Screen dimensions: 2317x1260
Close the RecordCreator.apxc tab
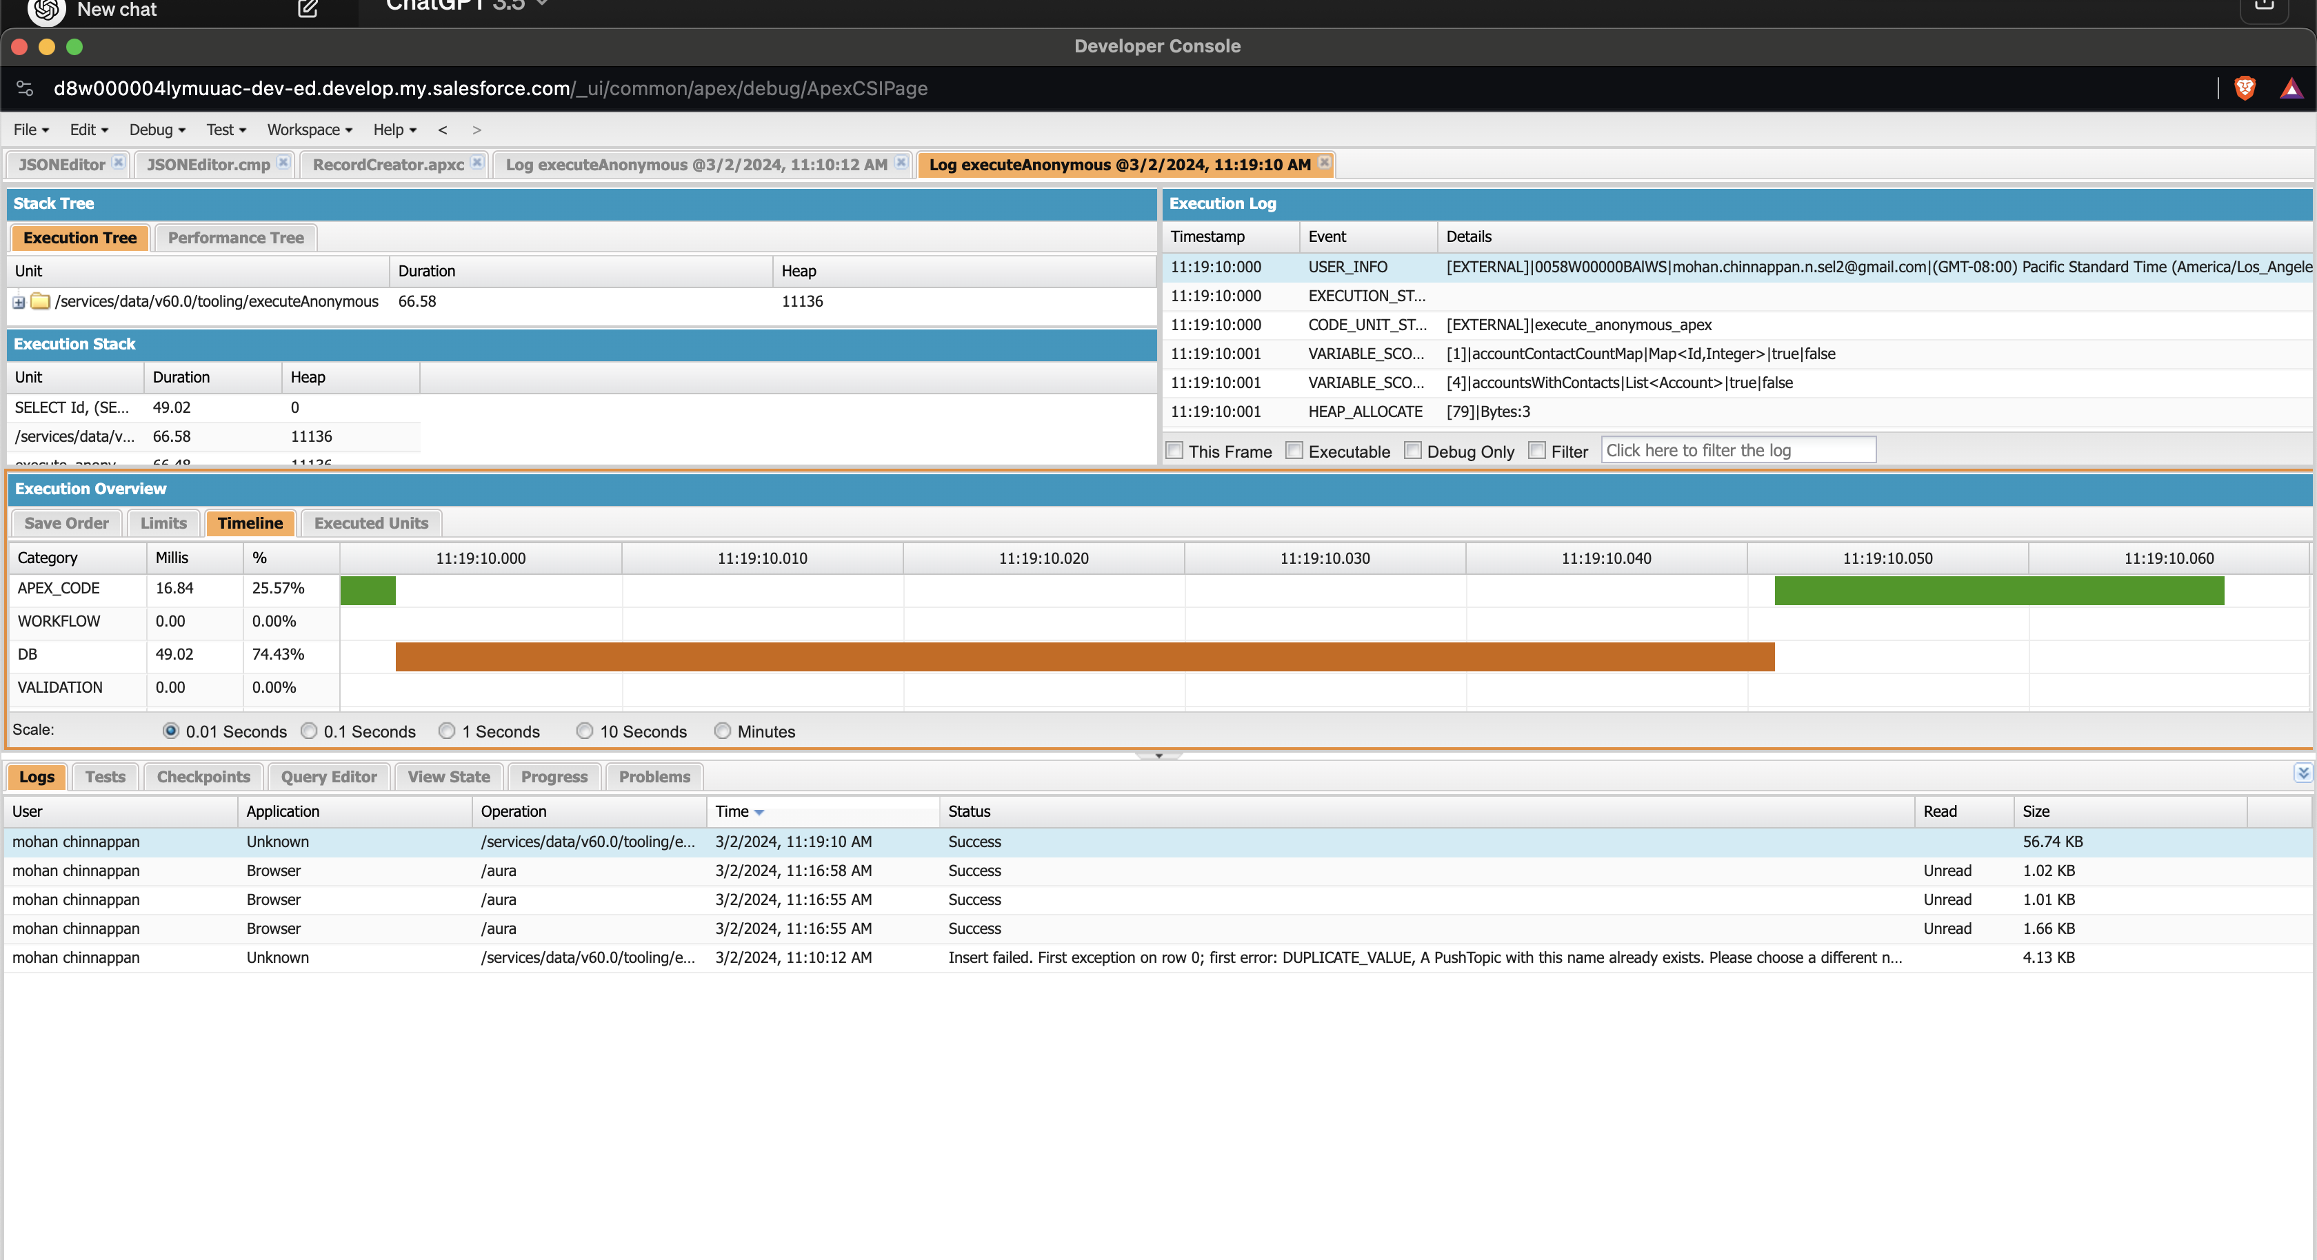(x=478, y=163)
